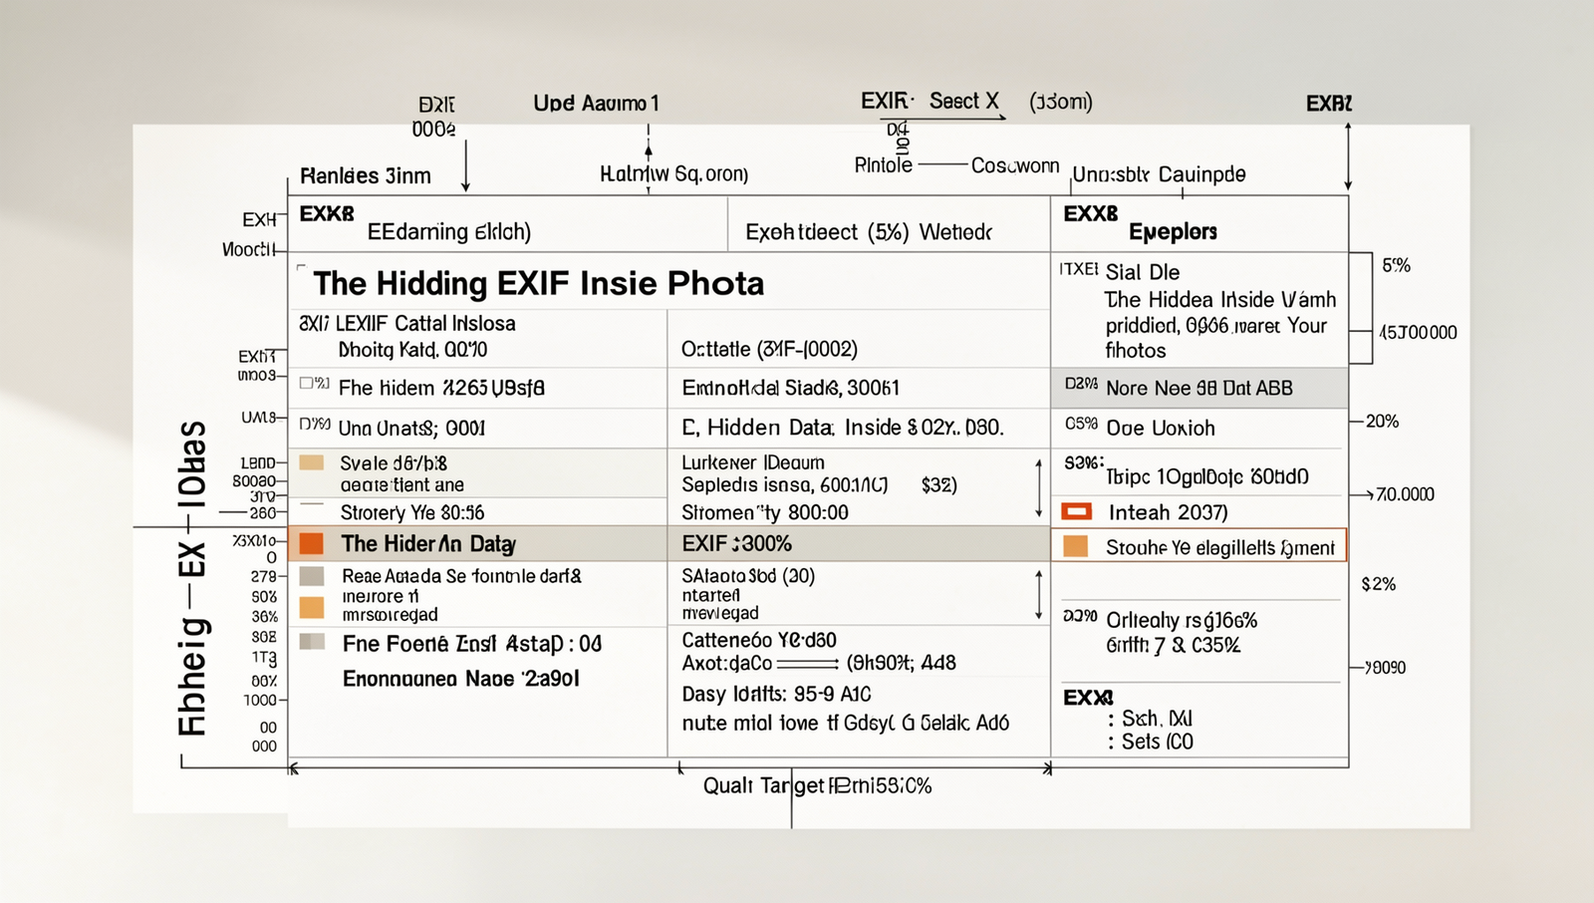The image size is (1594, 903).
Task: Click the "Orlteahy rsgJ6o%" entry
Action: tap(1182, 620)
